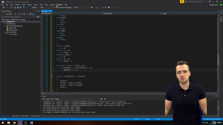Open the Debug configuration dropdown
223x125 pixels.
[x=36, y=8]
